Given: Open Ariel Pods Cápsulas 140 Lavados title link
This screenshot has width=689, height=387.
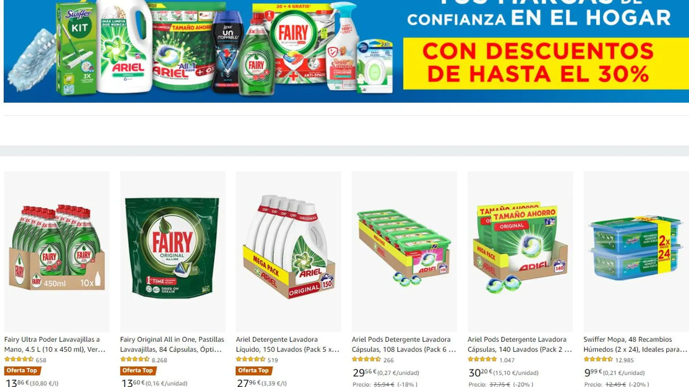Looking at the screenshot, I should (520, 344).
